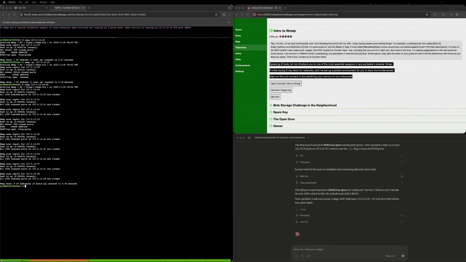
Task: Bookmark the wetty terminal page with the star
Action: [216, 15]
